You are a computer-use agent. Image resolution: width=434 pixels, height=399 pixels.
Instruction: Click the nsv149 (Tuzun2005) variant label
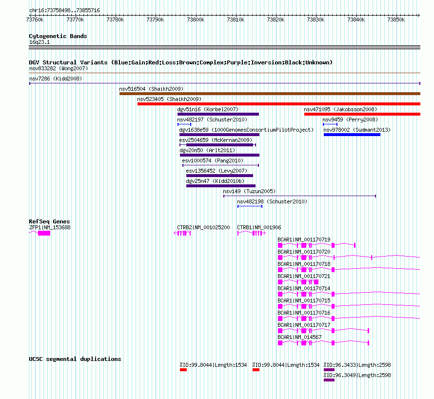click(249, 191)
